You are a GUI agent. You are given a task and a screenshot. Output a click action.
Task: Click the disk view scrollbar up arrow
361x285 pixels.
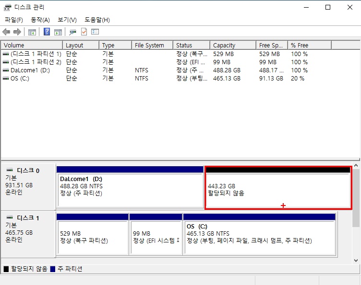pos(356,166)
